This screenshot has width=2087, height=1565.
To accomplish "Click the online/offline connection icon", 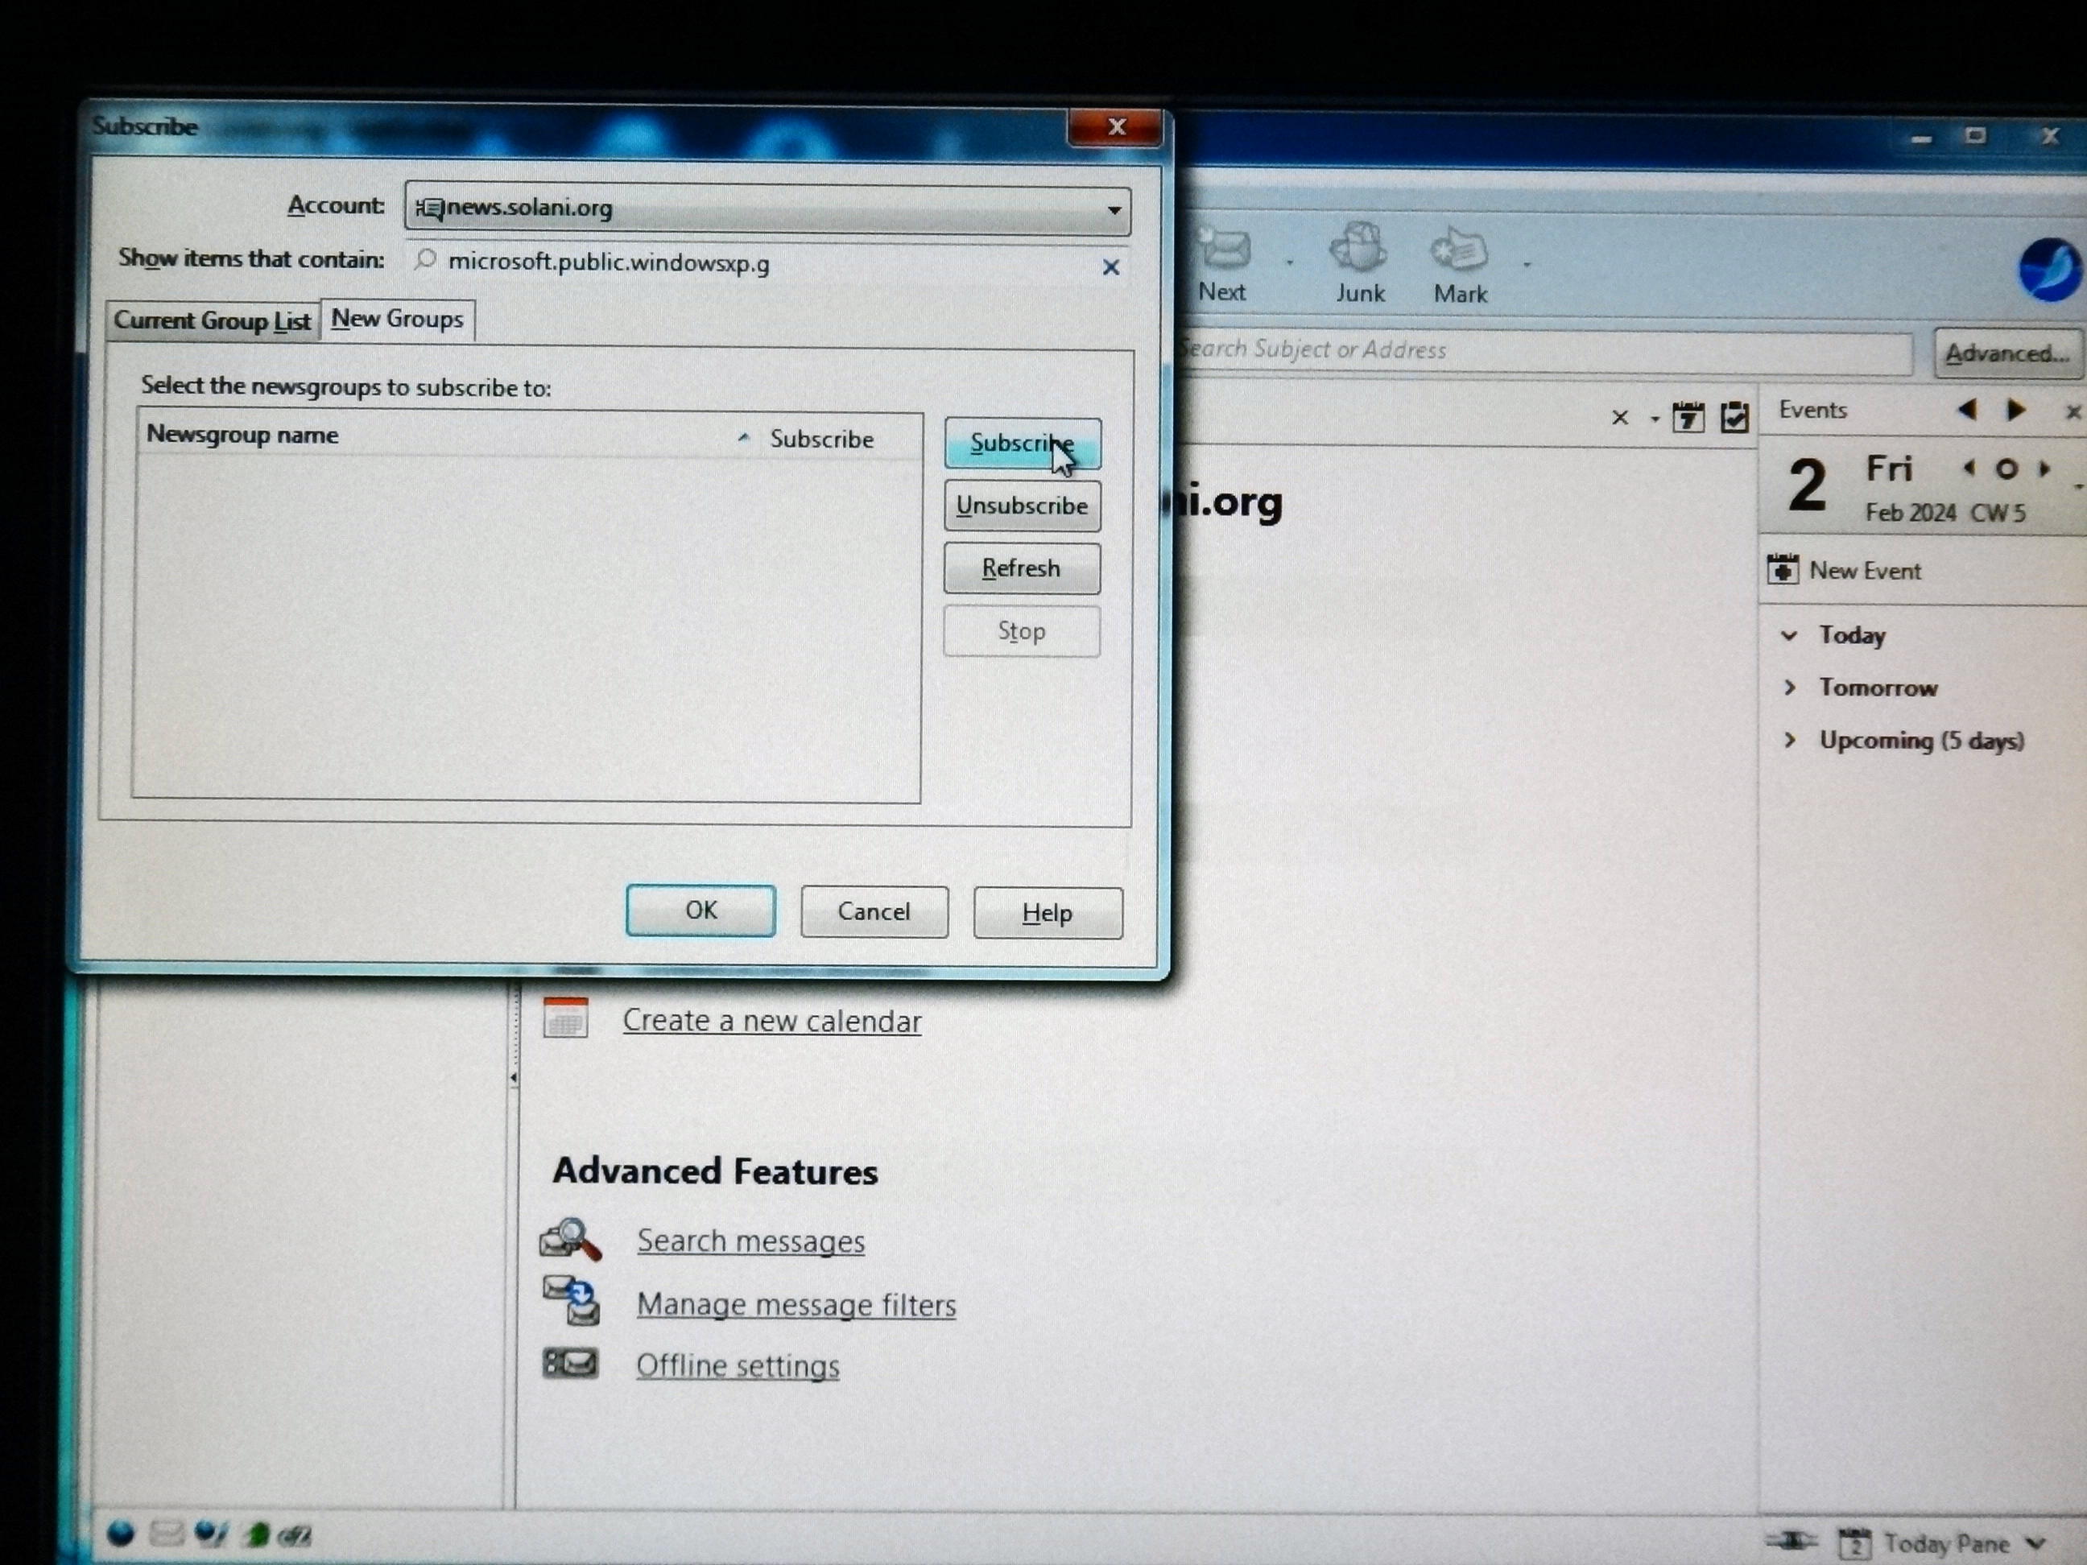I will [x=1790, y=1541].
